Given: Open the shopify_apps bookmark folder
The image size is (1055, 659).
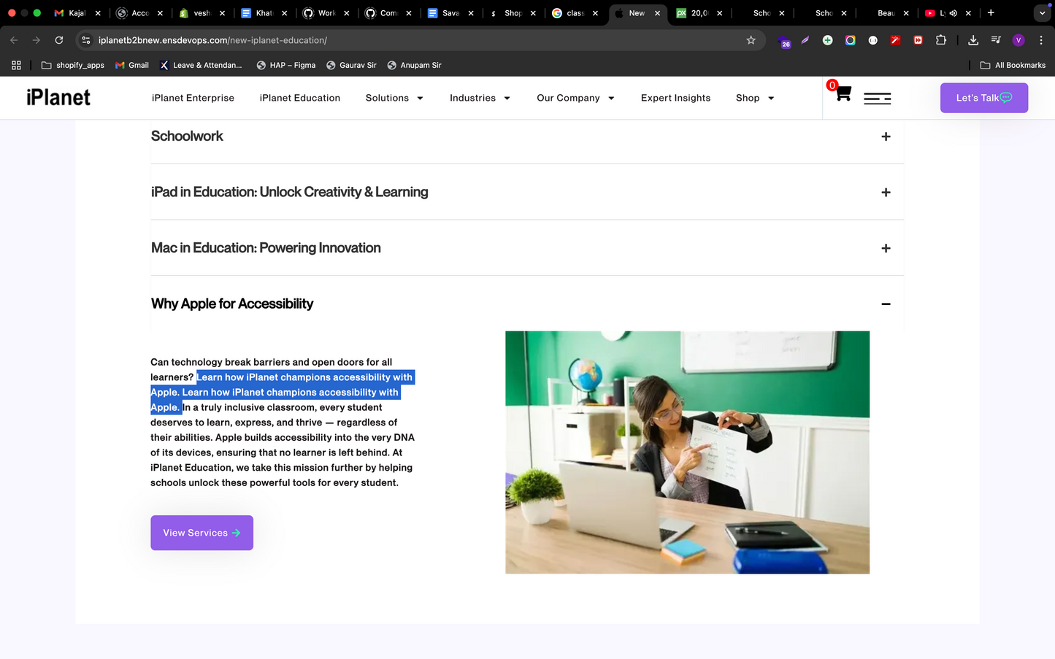Looking at the screenshot, I should tap(73, 65).
